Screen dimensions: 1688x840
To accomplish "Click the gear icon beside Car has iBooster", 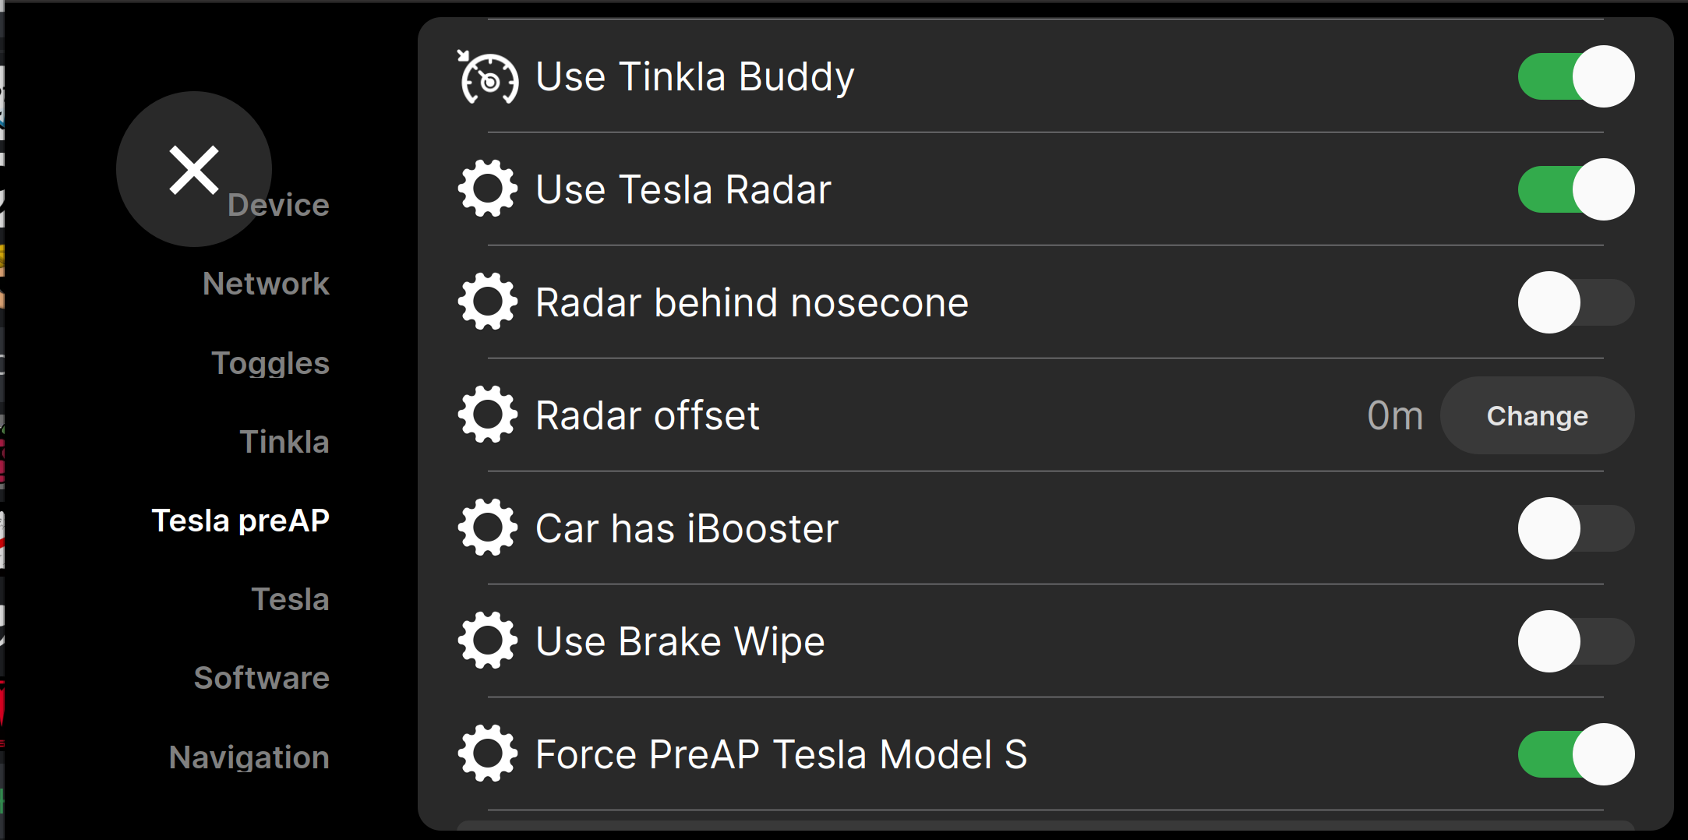I will (x=488, y=528).
